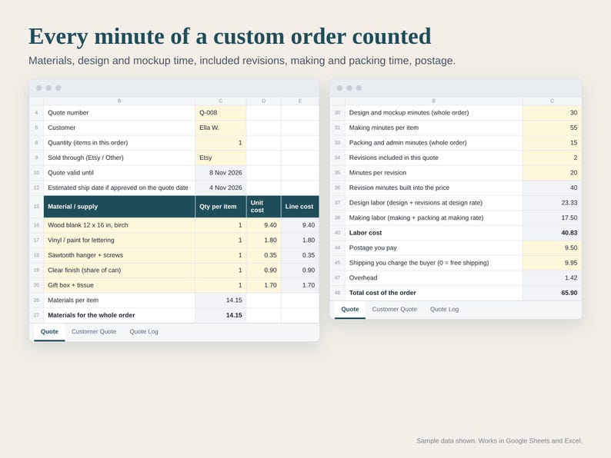Select Labor cost value 40.83
Screen dimensions: 611x458
coord(553,233)
